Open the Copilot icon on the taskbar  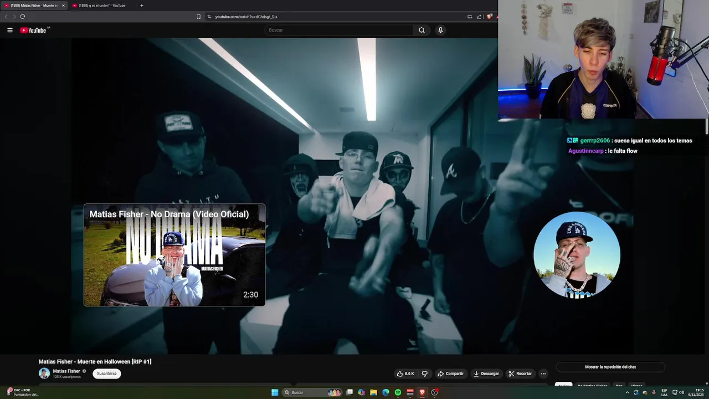click(x=362, y=392)
